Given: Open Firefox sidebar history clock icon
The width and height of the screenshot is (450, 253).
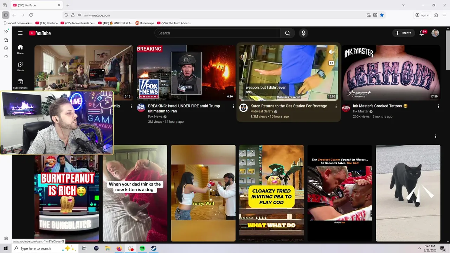Looking at the screenshot, I should [6, 48].
